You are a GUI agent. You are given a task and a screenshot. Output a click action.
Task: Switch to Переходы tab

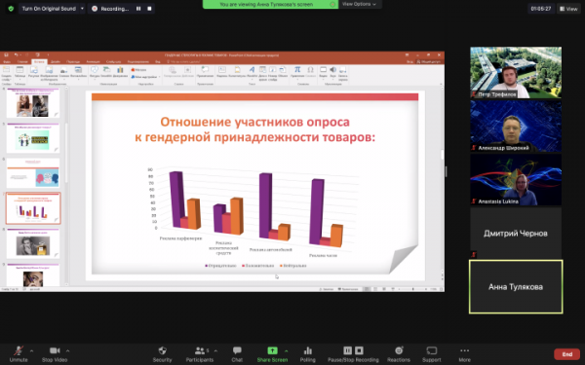click(73, 62)
